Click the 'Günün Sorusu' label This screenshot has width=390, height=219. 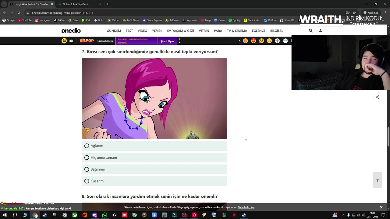(x=105, y=41)
